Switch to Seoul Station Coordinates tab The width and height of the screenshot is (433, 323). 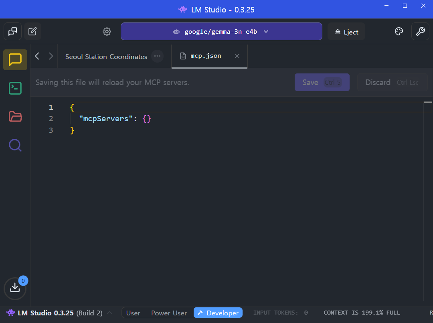[x=106, y=57]
